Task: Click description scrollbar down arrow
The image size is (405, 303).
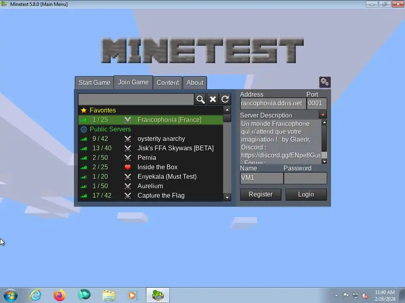Action: coord(324,161)
